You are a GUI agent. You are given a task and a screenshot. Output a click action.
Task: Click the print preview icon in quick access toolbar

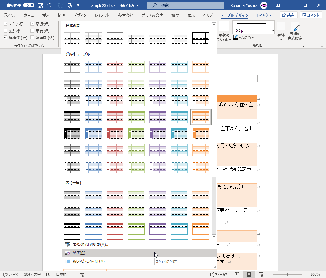[x=69, y=5]
